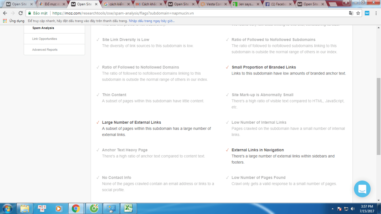
Task: Click the External Links in Navigation checkmark
Action: point(227,150)
